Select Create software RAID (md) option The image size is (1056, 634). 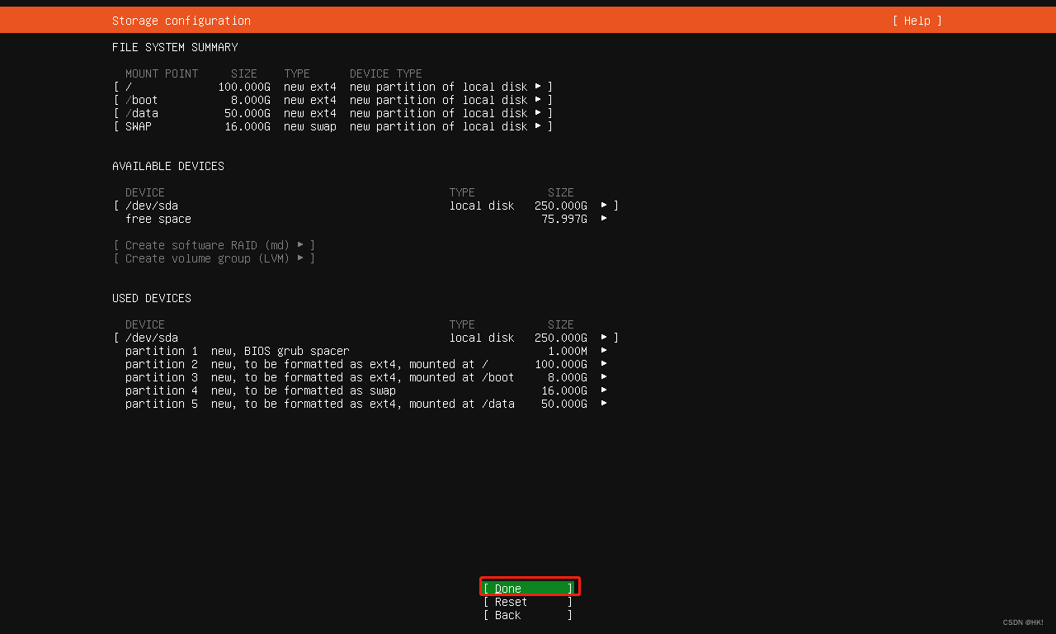click(214, 245)
